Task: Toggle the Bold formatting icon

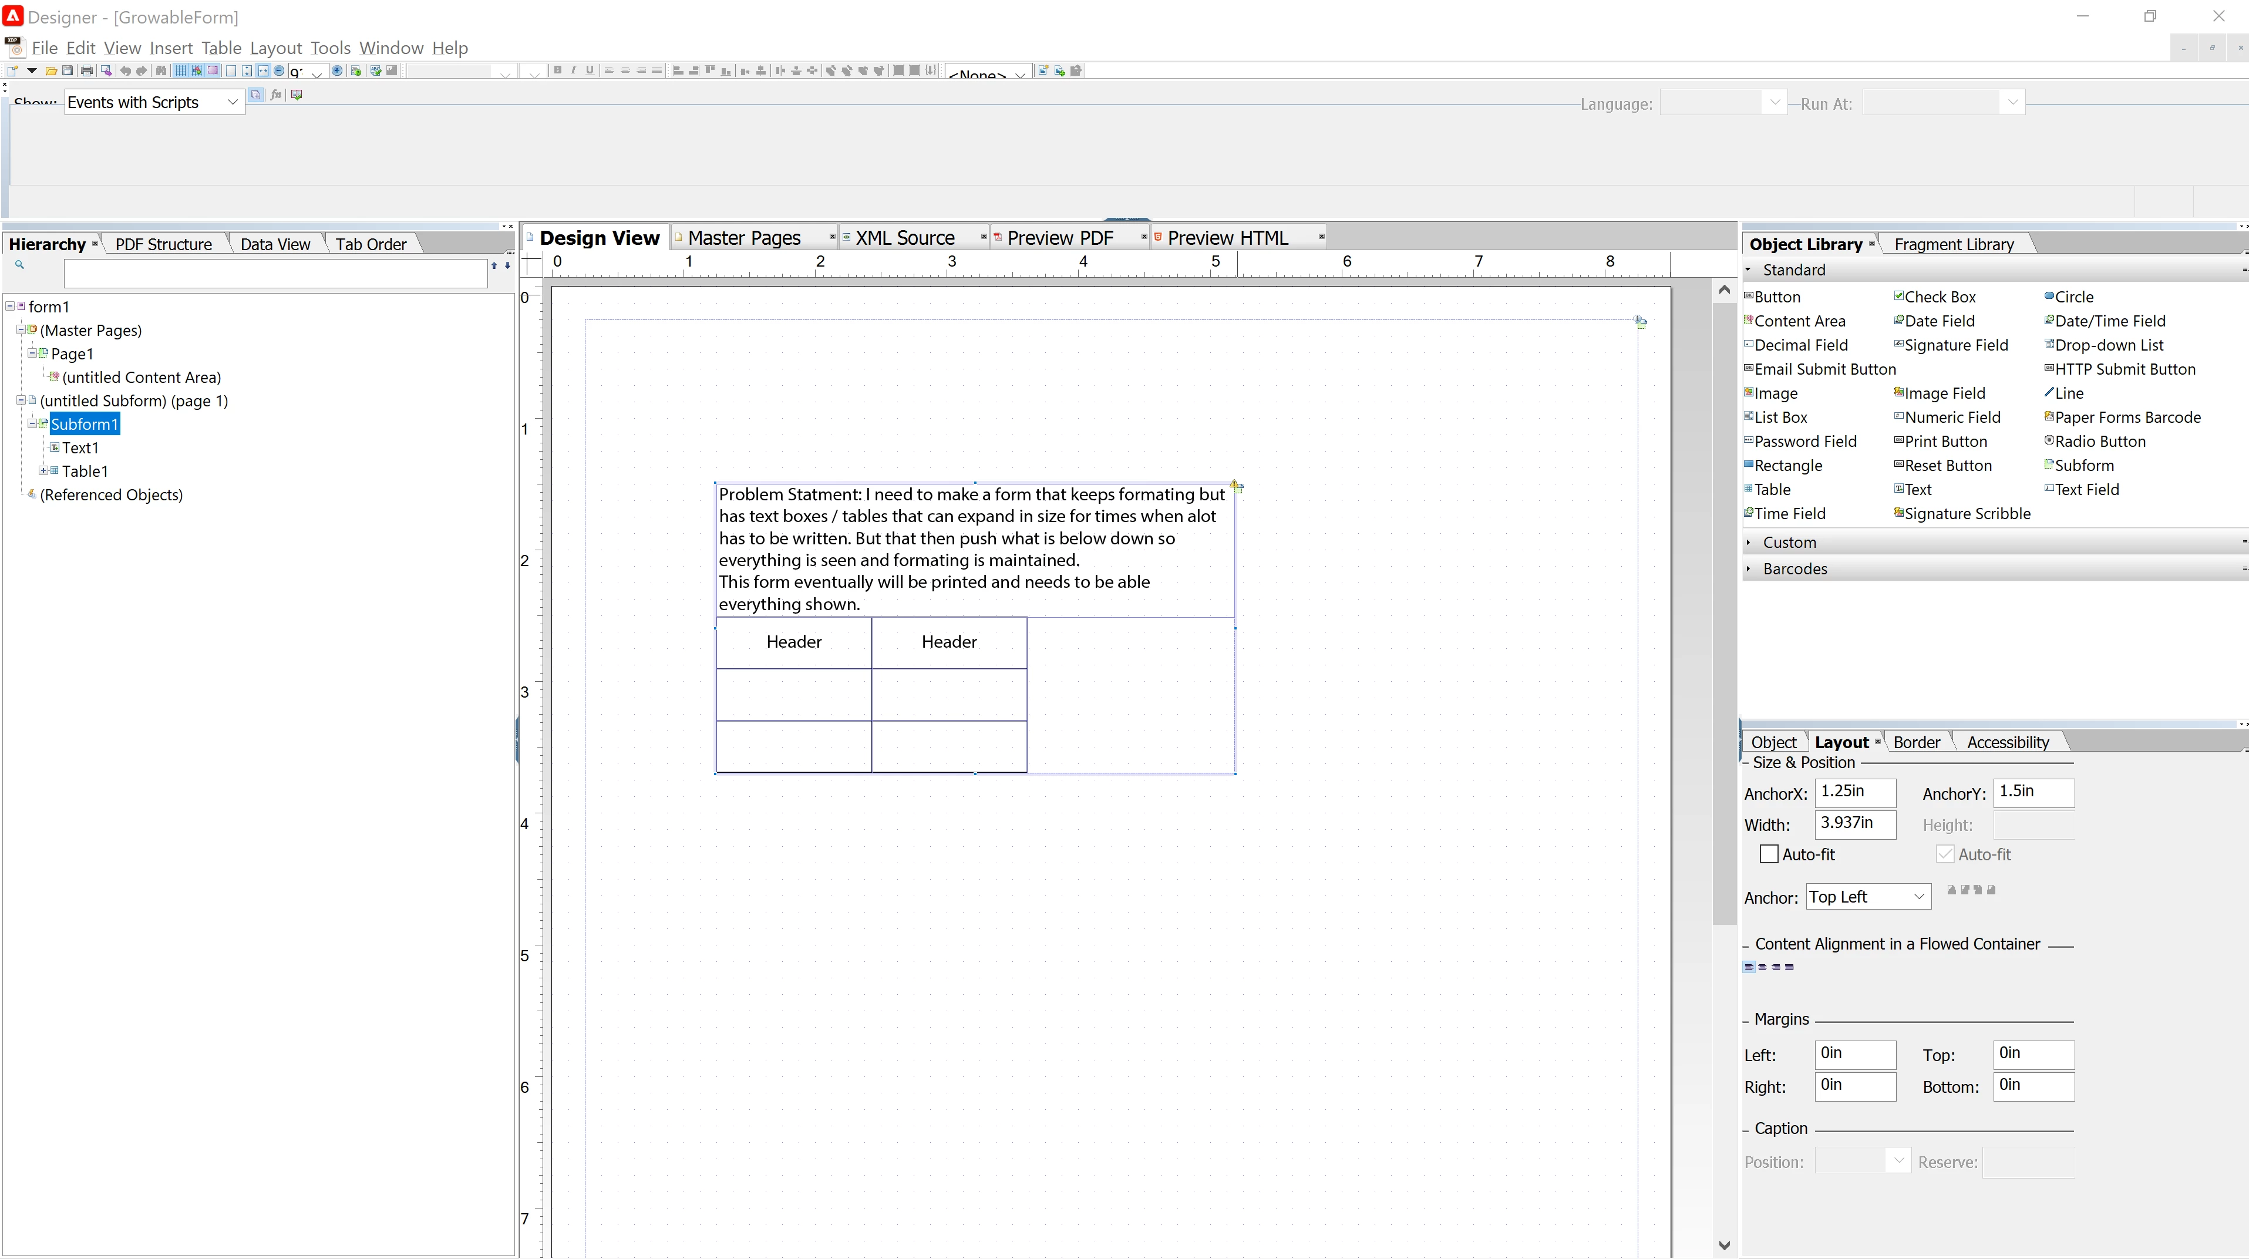Action: [x=558, y=70]
